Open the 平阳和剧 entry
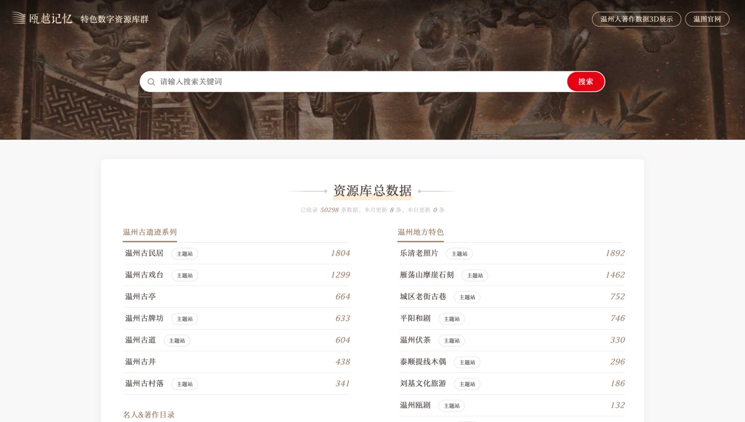The height and width of the screenshot is (422, 745). pos(415,318)
